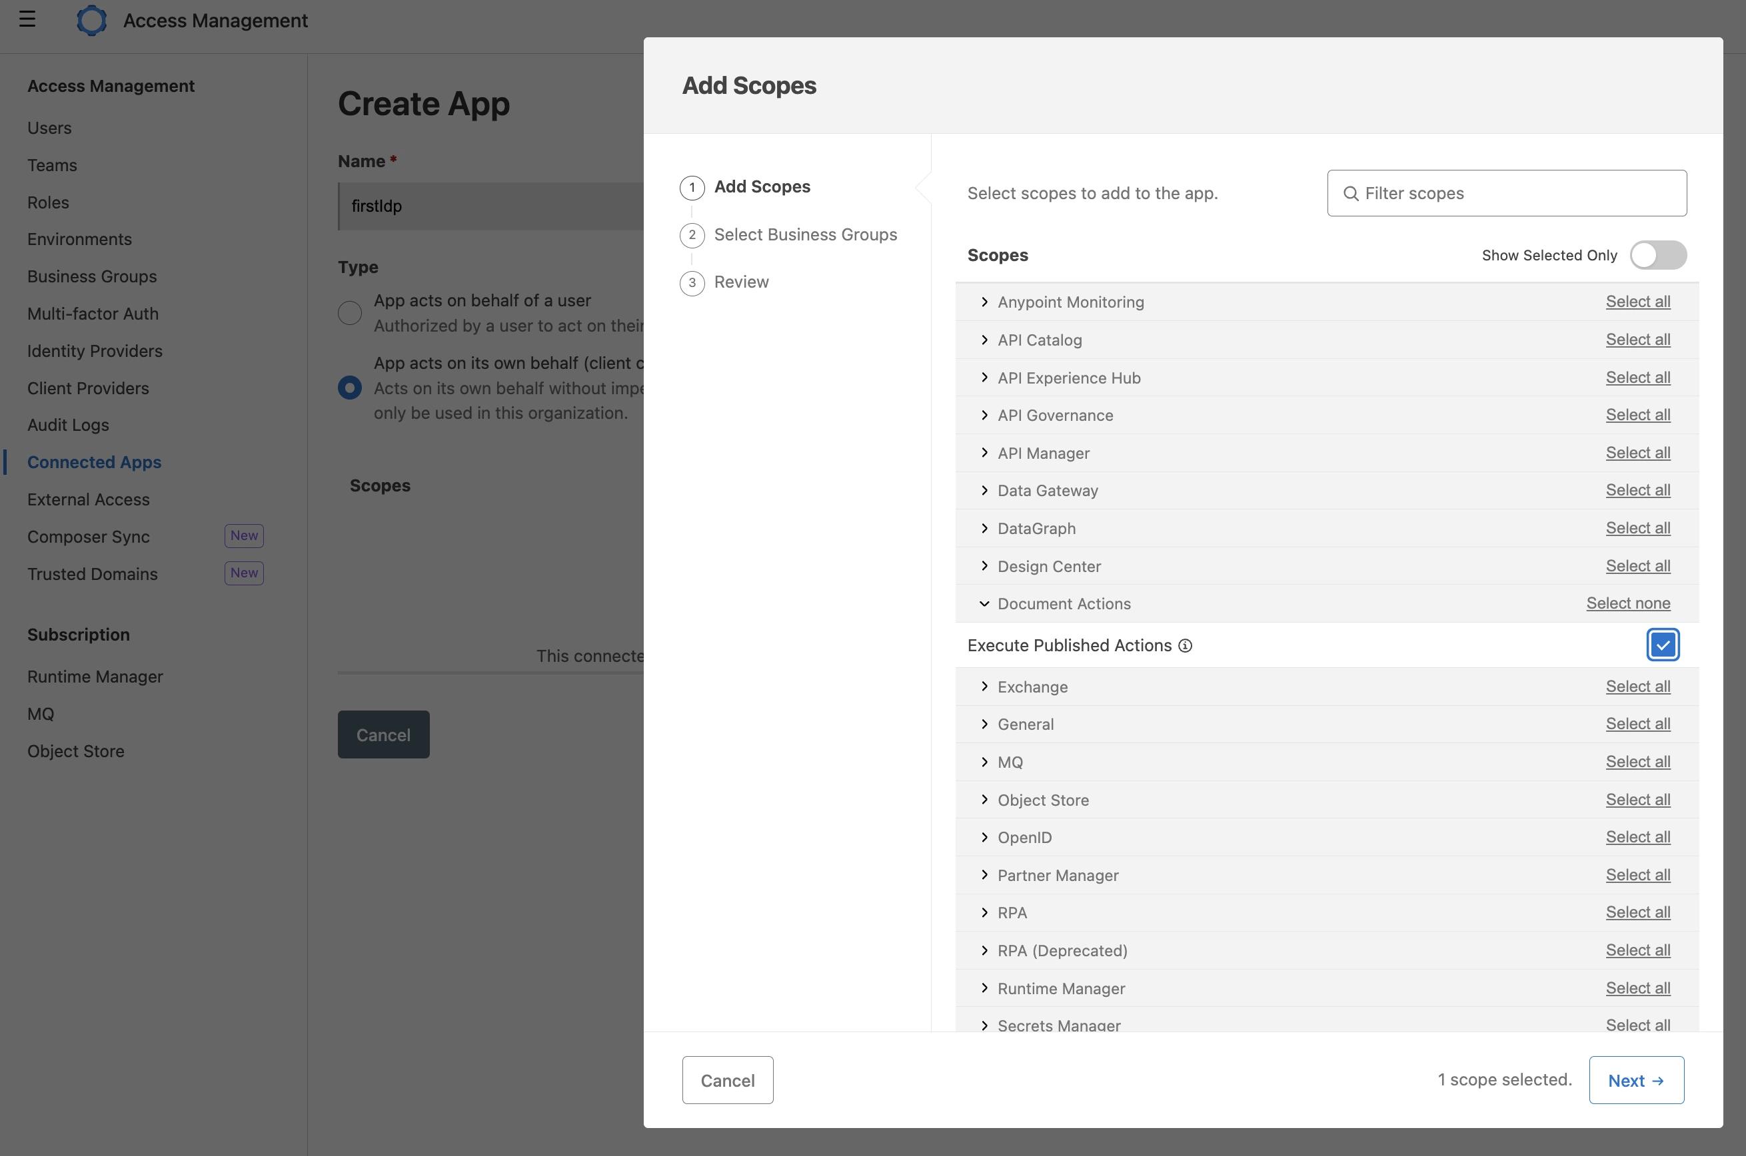Click Select all for Exchange scopes
1746x1156 pixels.
click(x=1637, y=687)
